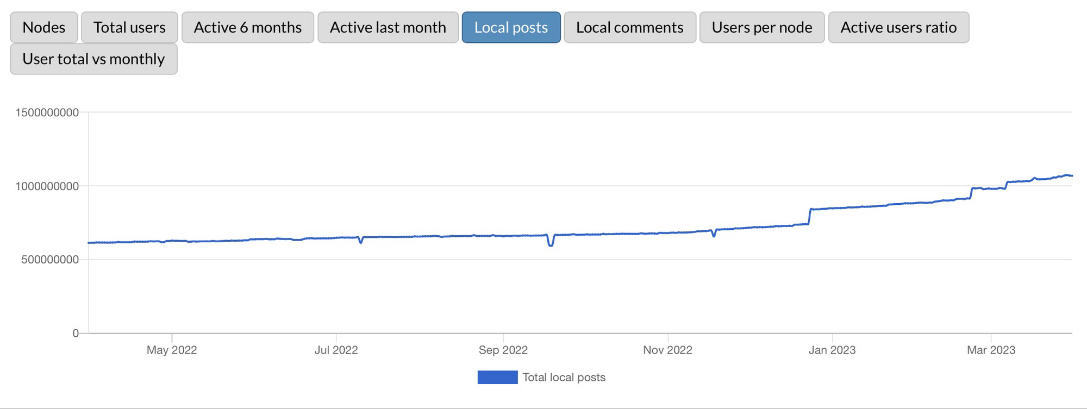Click the blue legend color swatch

coord(497,377)
